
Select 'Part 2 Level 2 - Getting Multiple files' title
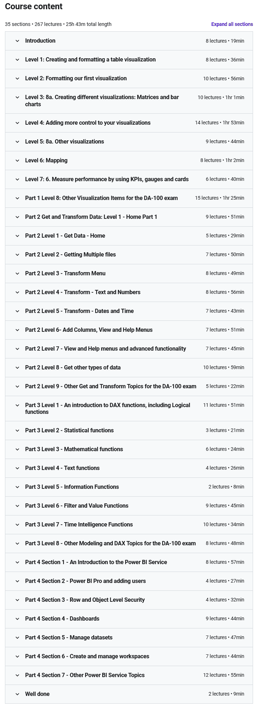(x=71, y=254)
